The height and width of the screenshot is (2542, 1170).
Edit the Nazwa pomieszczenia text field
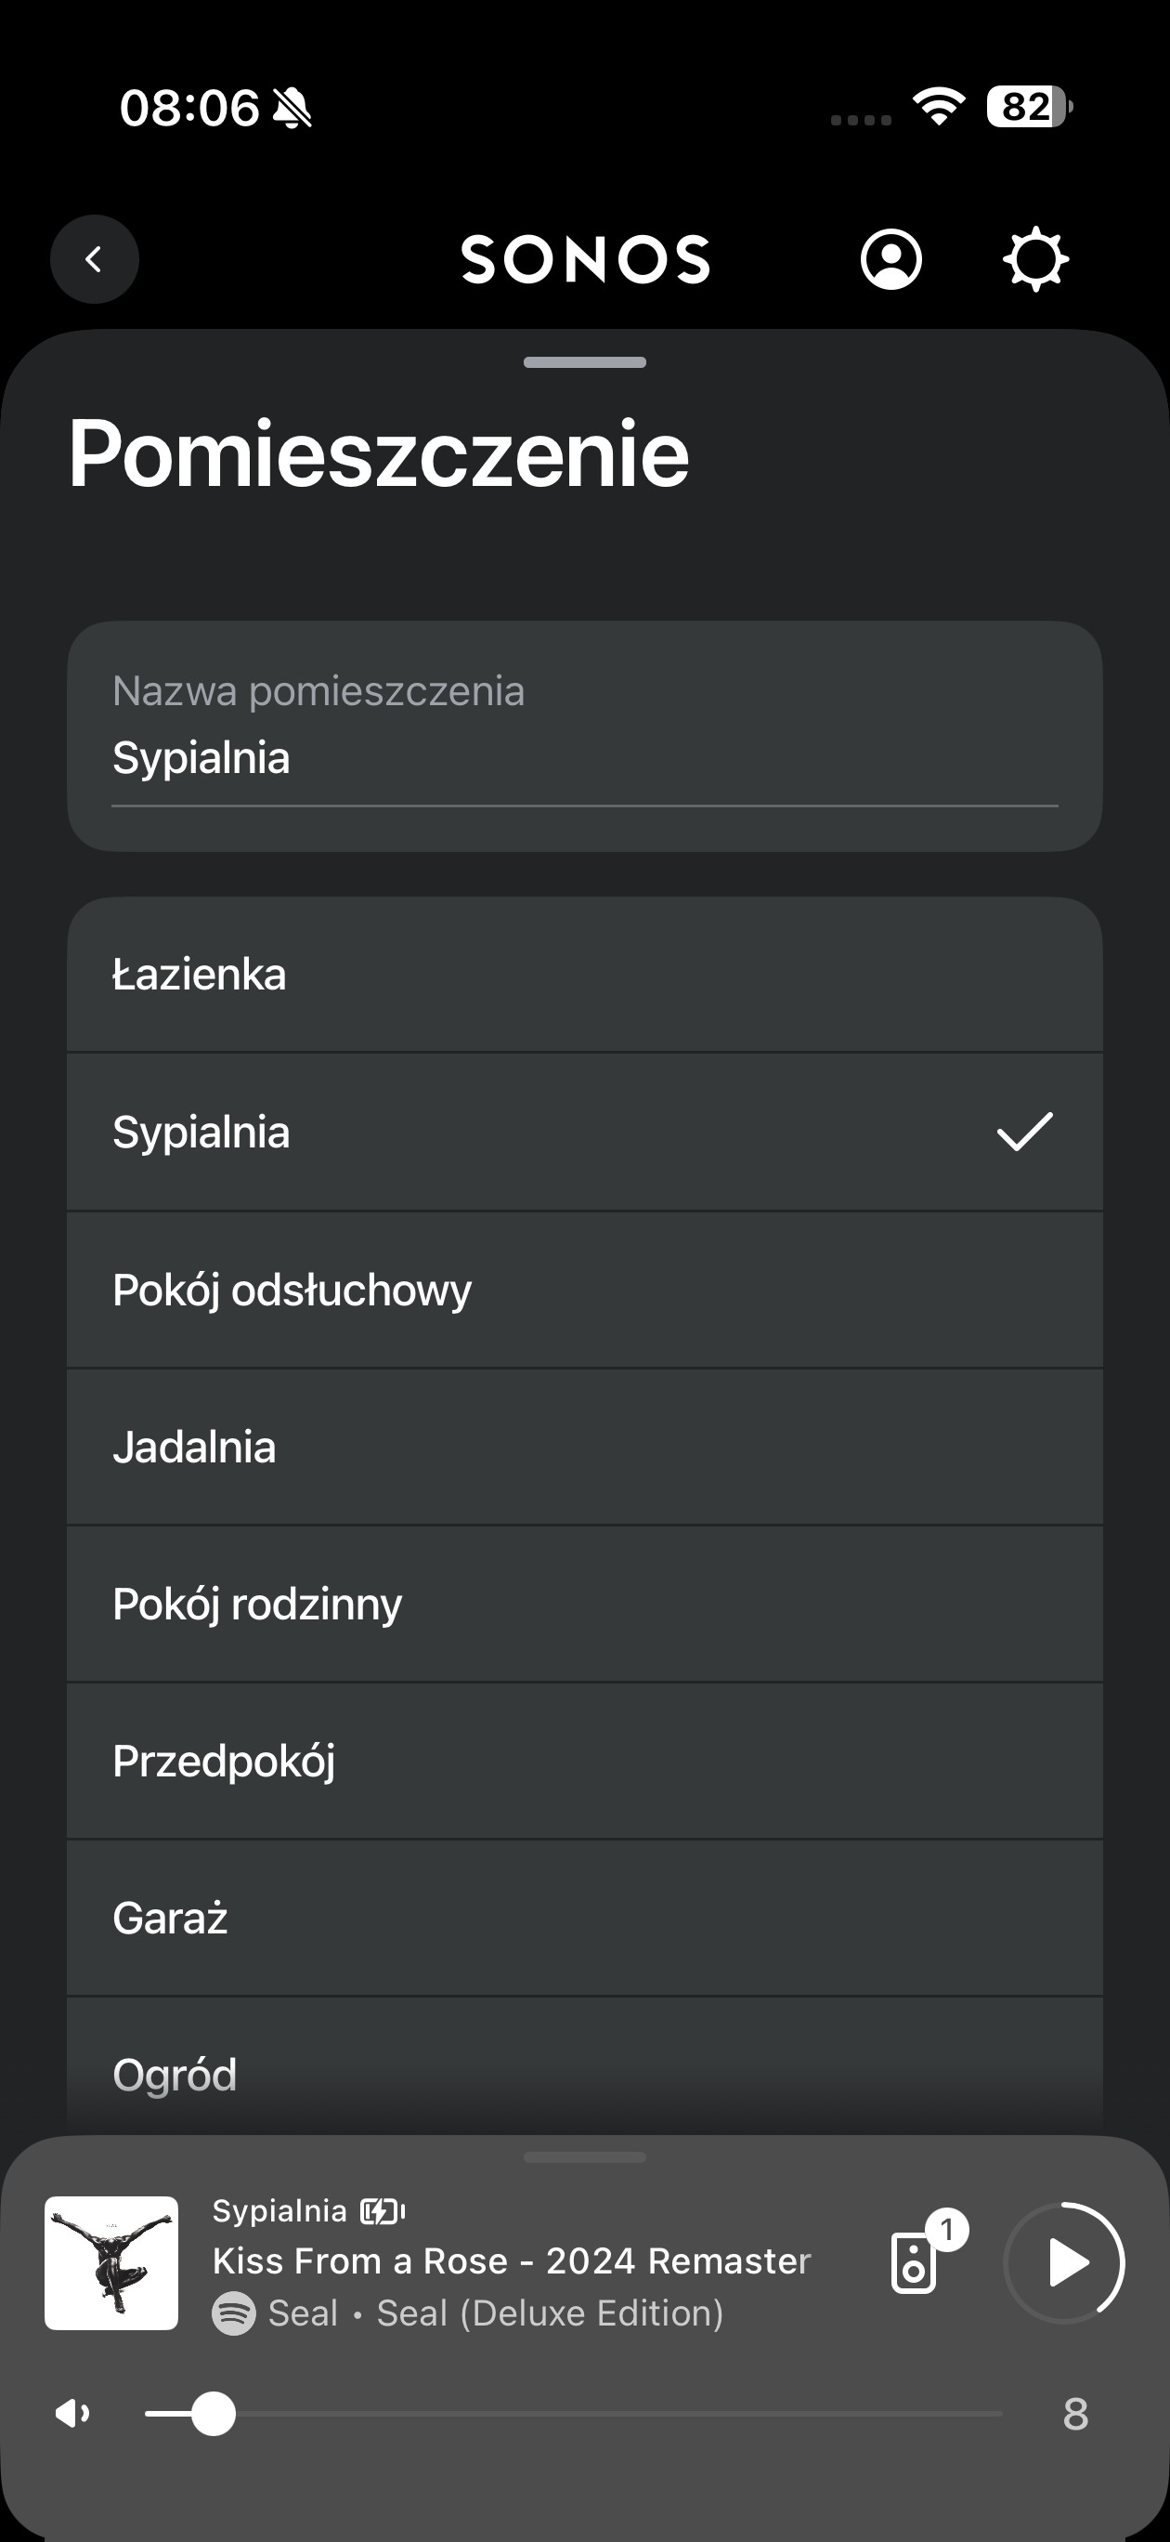pyautogui.click(x=584, y=758)
